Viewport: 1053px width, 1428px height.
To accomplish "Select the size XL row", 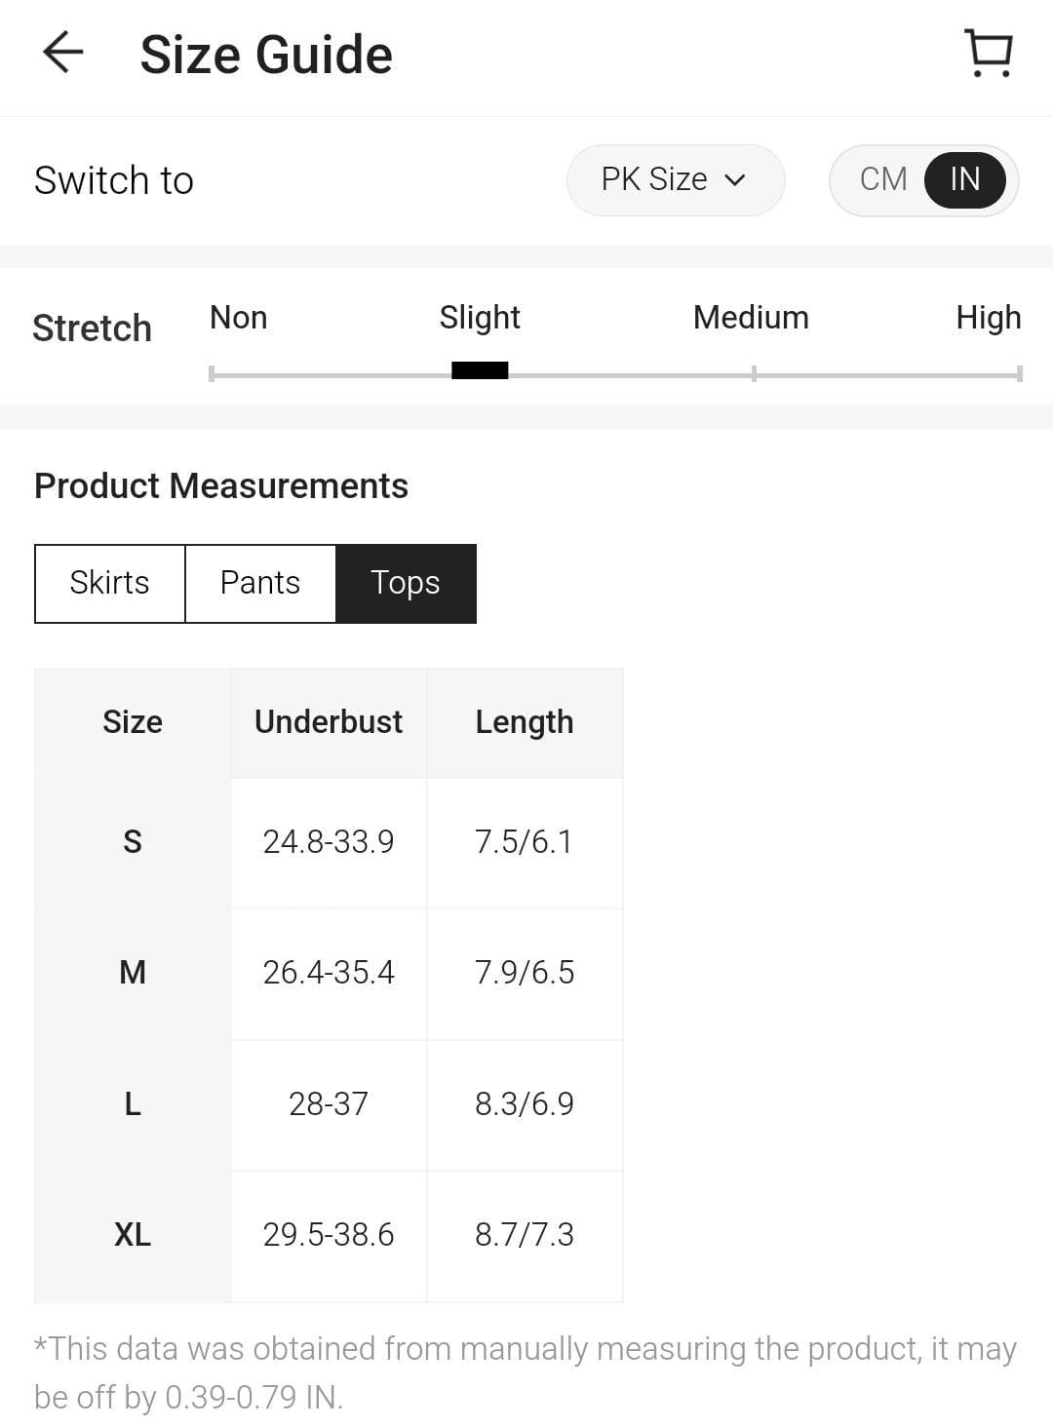I will 133,1235.
